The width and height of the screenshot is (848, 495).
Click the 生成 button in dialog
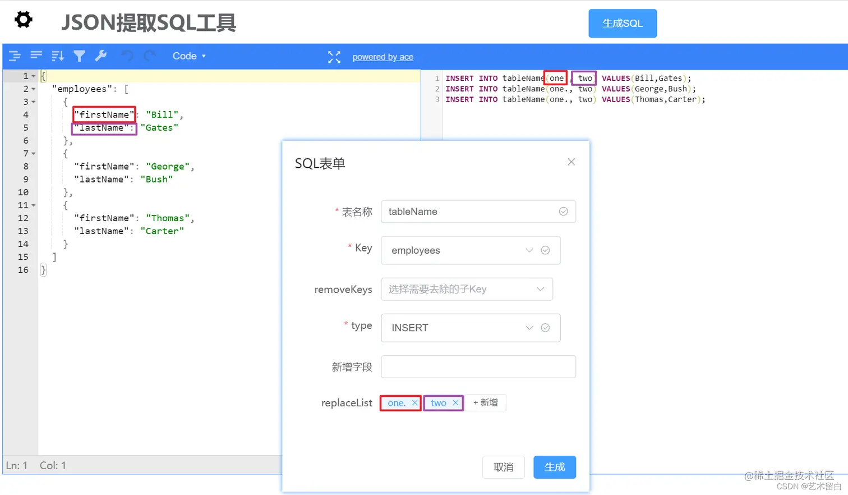point(555,467)
